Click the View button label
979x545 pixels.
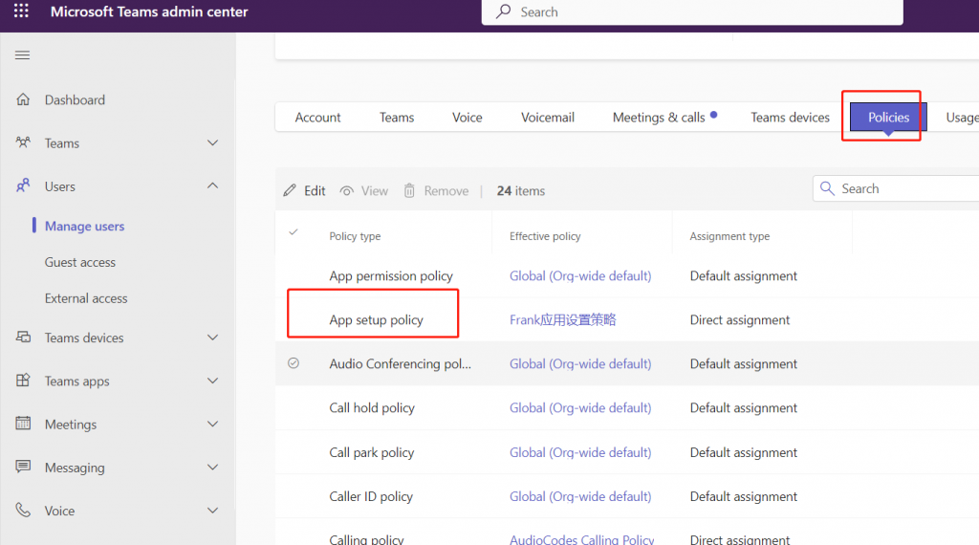coord(375,191)
